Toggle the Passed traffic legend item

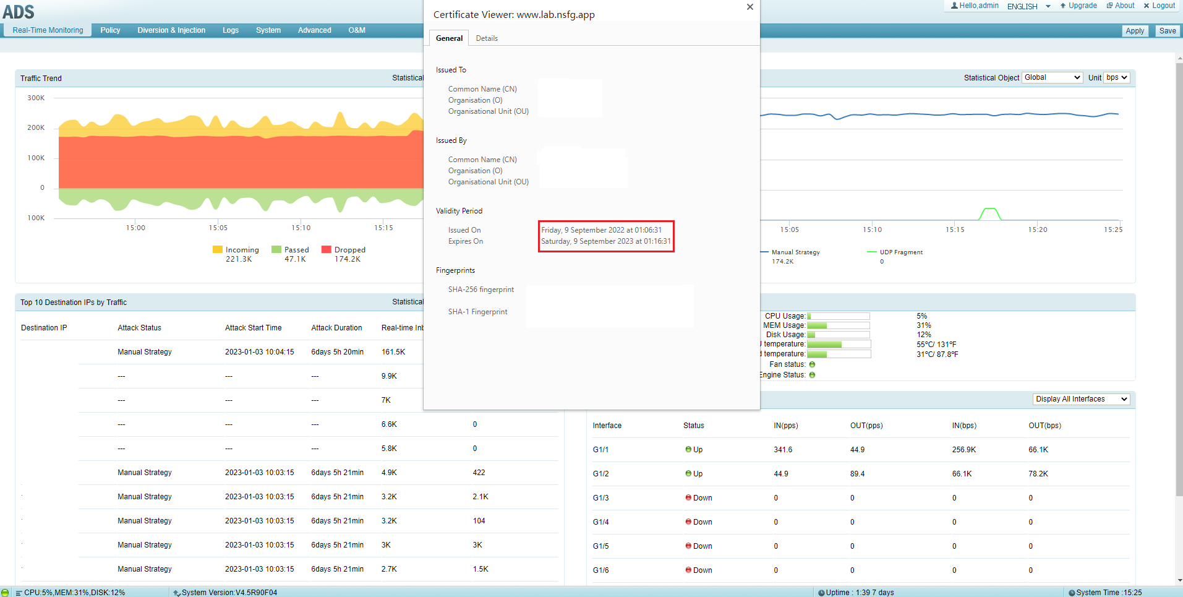click(290, 250)
